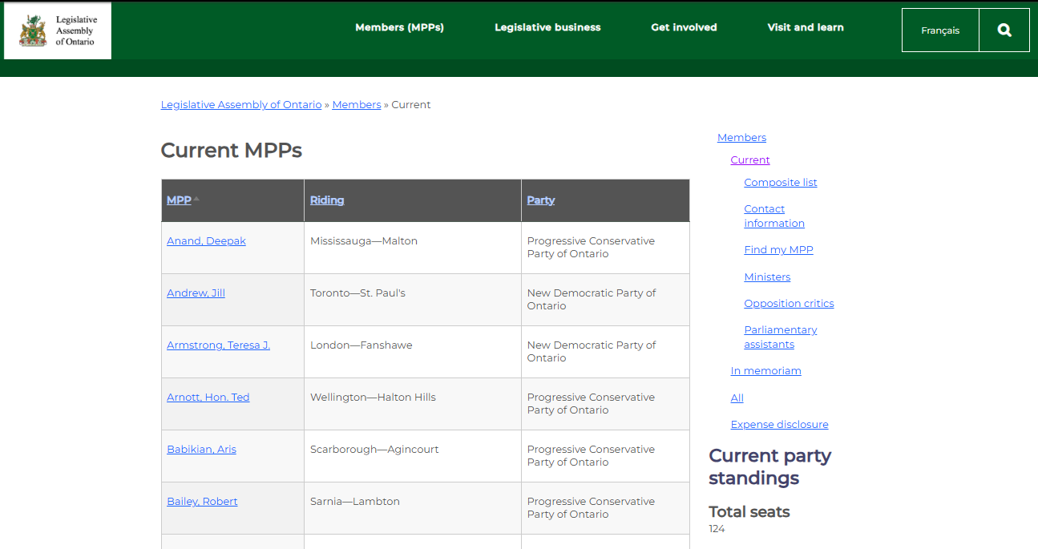1038x549 pixels.
Task: Open the Members (MPPs) menu
Action: (399, 27)
